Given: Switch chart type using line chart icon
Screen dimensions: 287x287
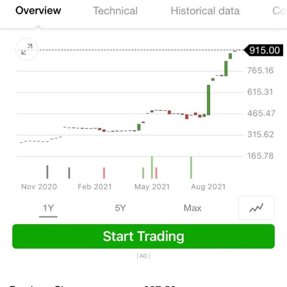Looking at the screenshot, I should pyautogui.click(x=256, y=208).
